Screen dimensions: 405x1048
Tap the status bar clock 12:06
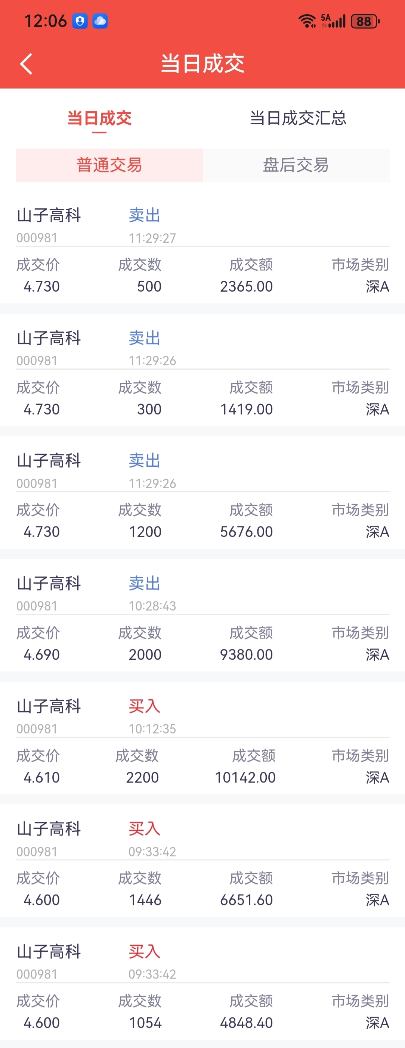tap(45, 21)
